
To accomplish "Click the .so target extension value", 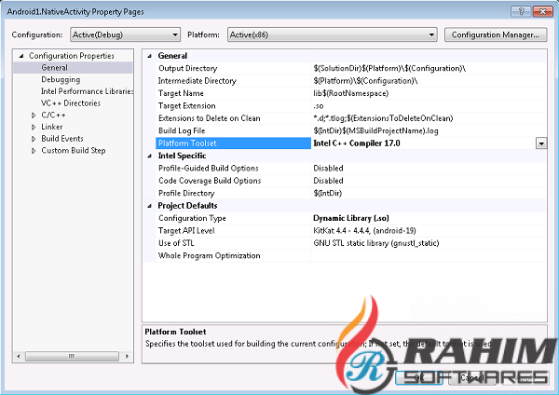I will [x=319, y=106].
